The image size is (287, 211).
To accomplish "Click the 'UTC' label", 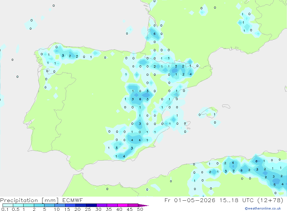I will [248, 200].
